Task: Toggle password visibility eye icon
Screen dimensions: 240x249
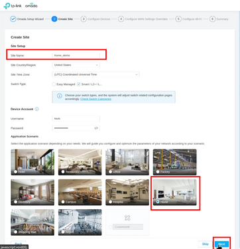Action: point(96,128)
